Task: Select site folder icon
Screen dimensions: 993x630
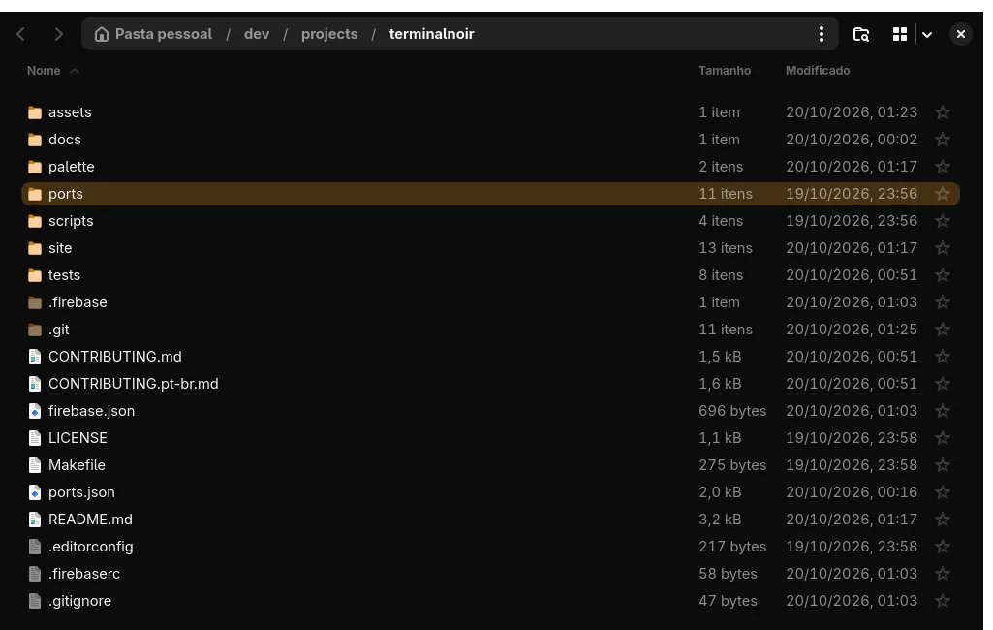Action: (35, 248)
